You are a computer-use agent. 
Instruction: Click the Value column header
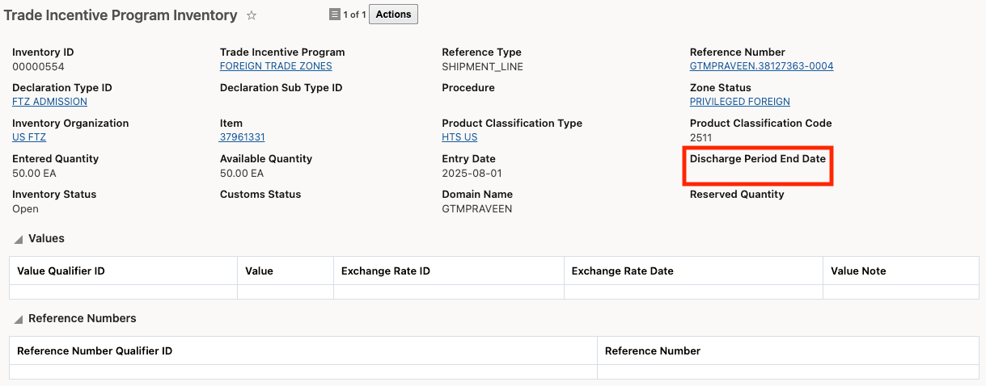point(259,271)
